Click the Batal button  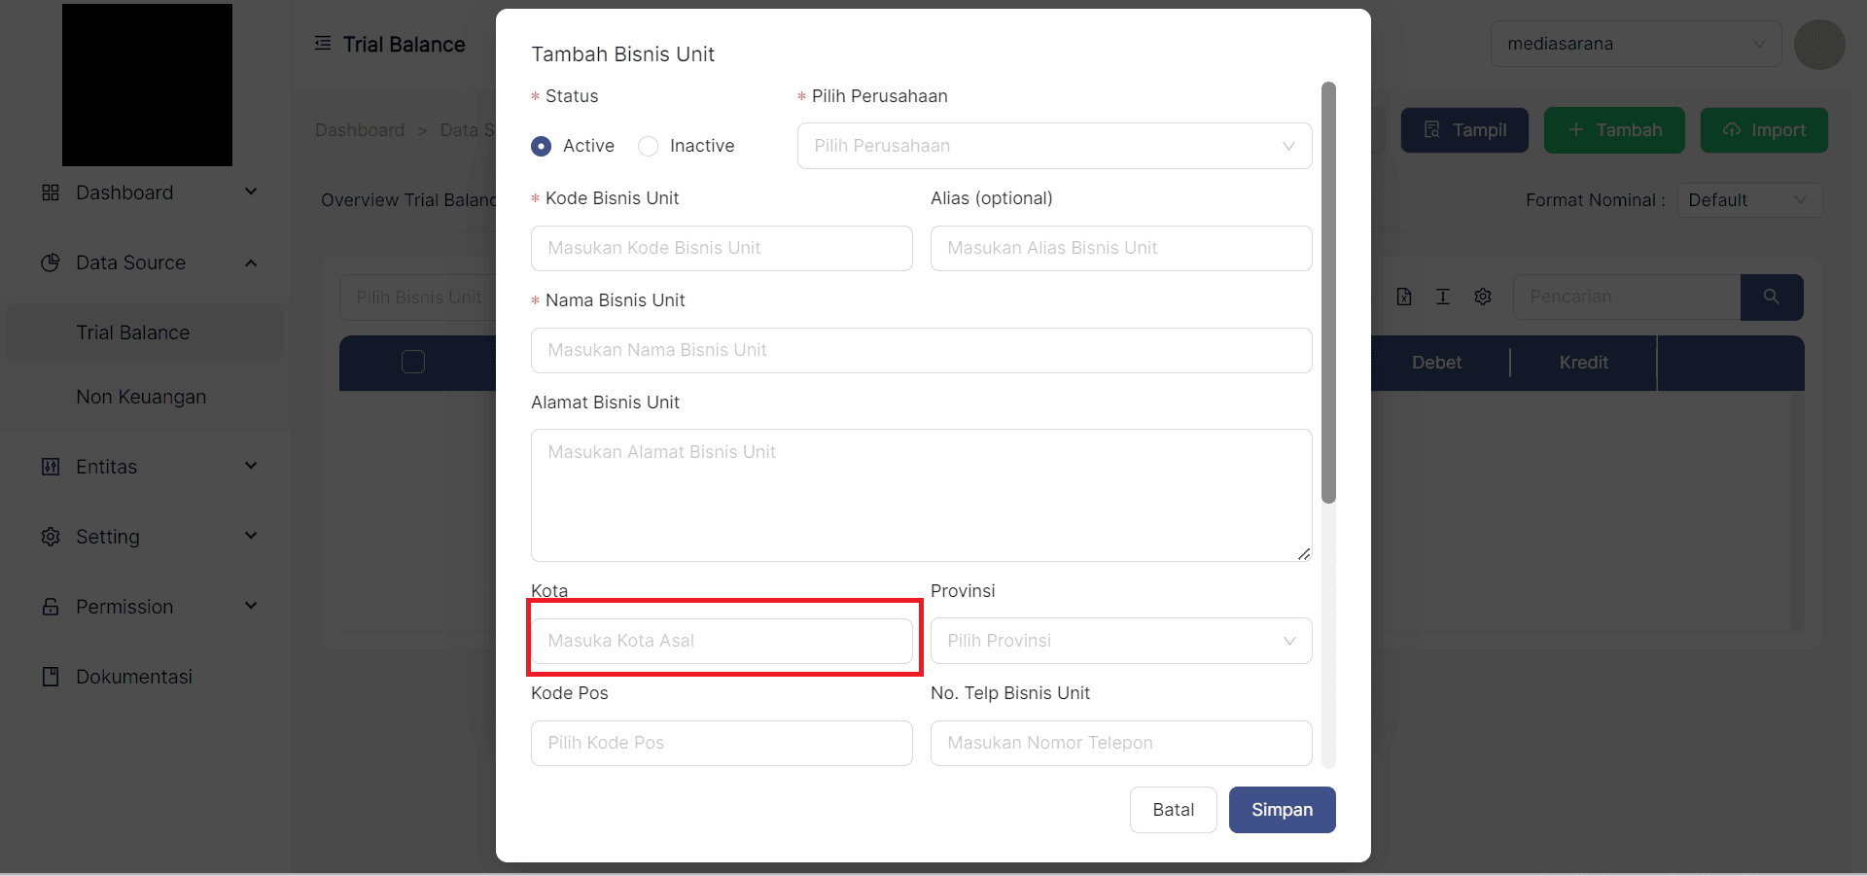pos(1173,810)
